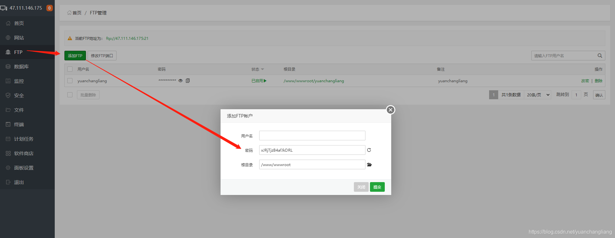The image size is (615, 238).
Task: Click the yuanchangliang text in the 备注 column
Action: 453,81
